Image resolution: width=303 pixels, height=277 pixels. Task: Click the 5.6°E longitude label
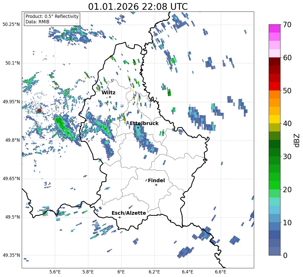(x=55, y=272)
